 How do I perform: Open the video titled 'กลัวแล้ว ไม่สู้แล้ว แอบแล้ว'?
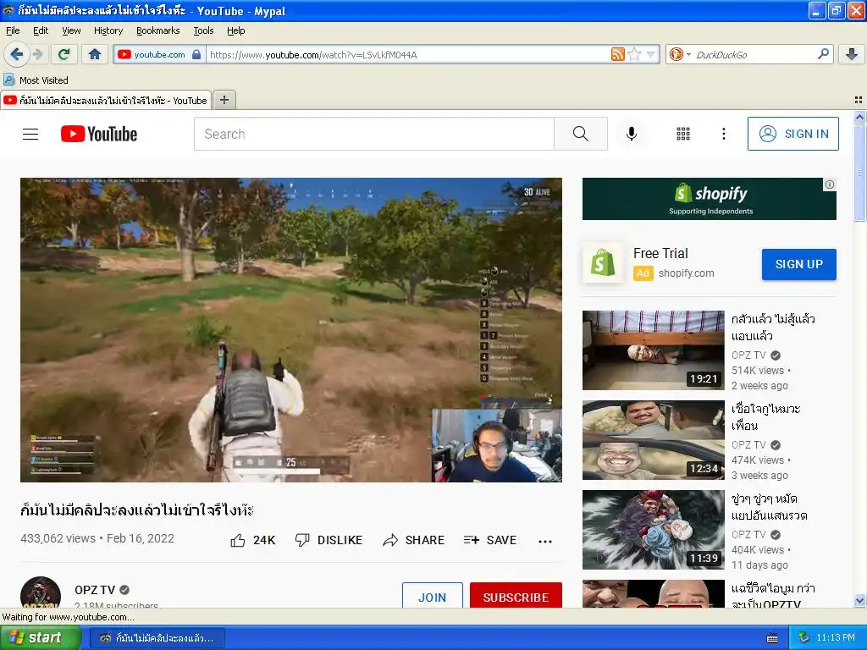click(x=773, y=328)
